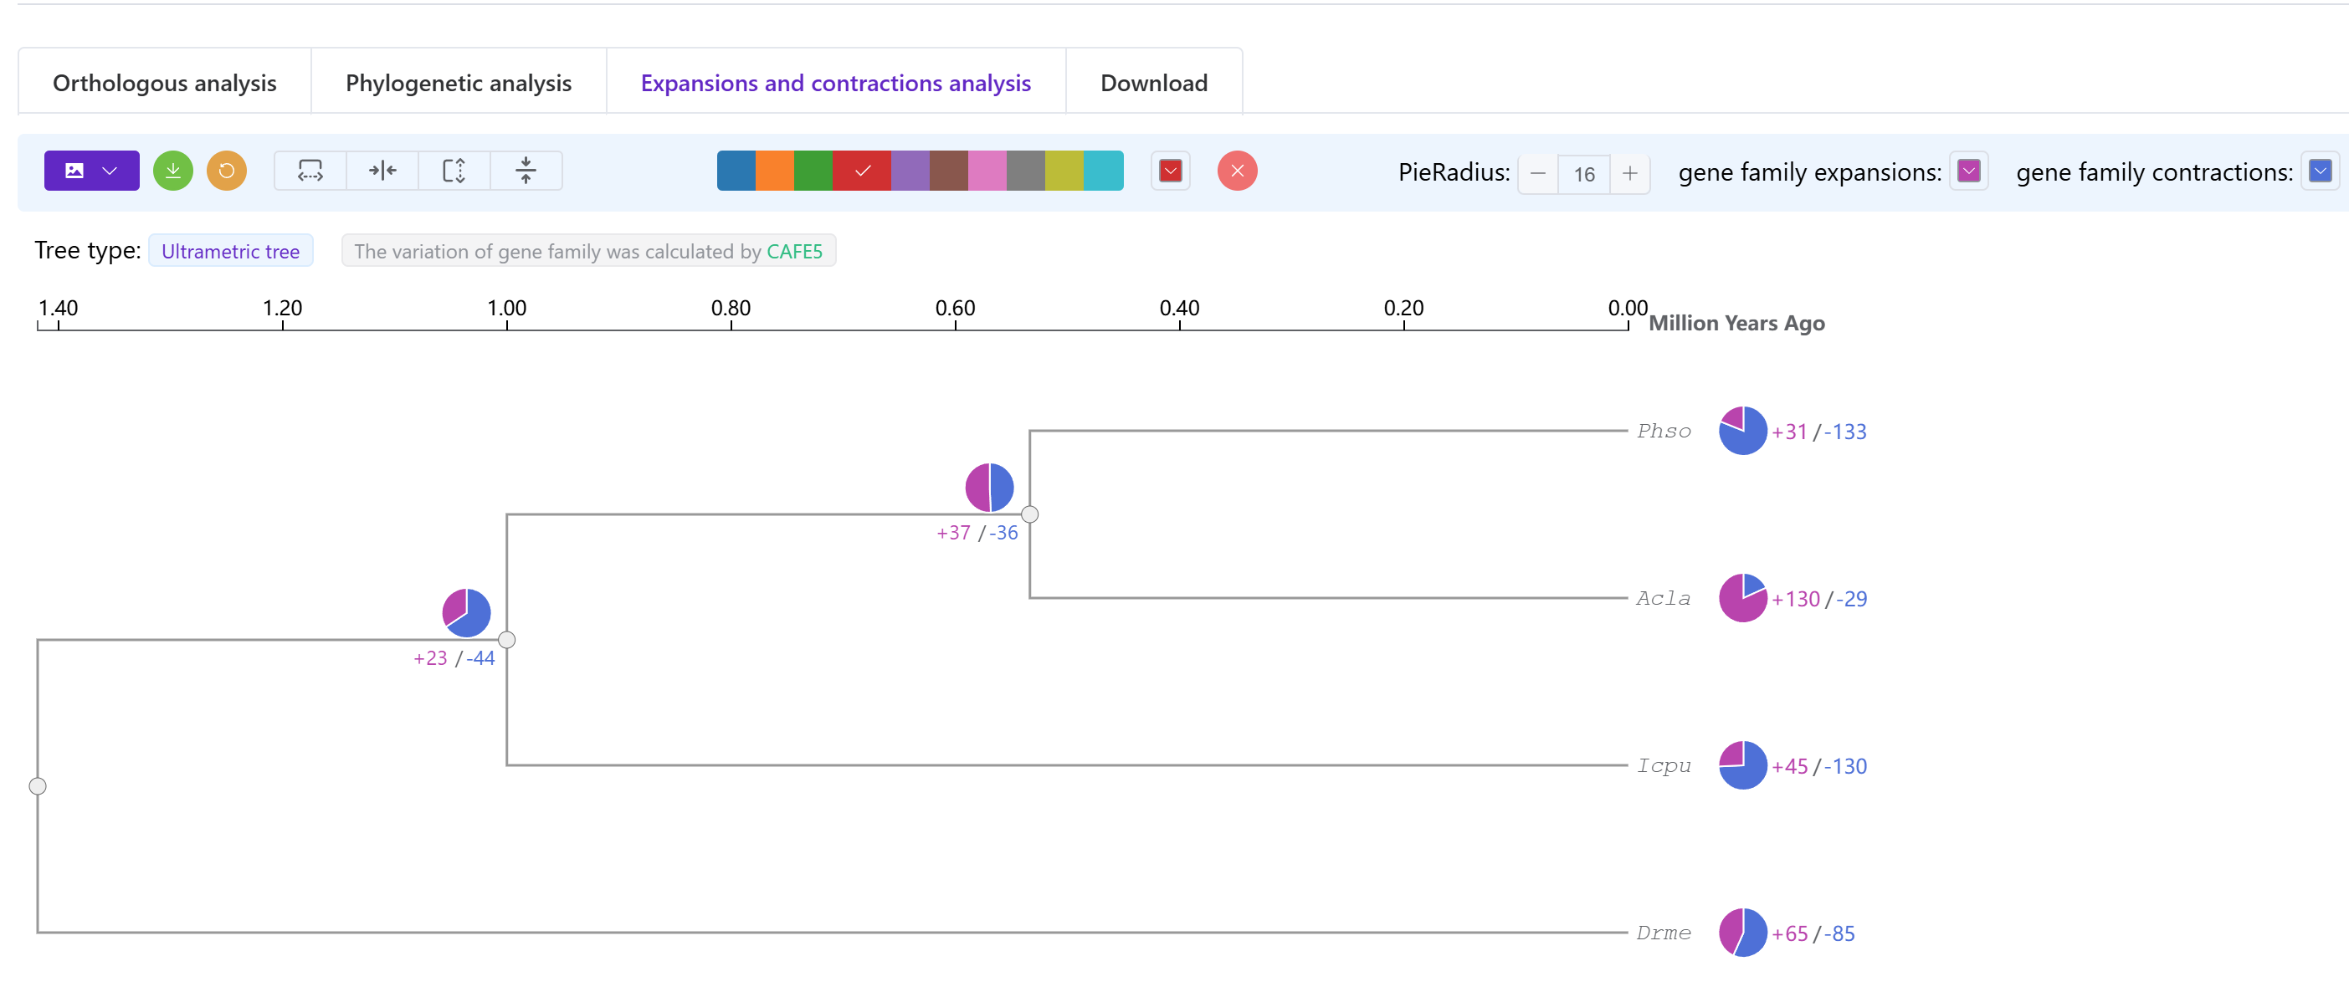Switch to Orthologous analysis tab
Image resolution: width=2349 pixels, height=997 pixels.
[x=164, y=83]
